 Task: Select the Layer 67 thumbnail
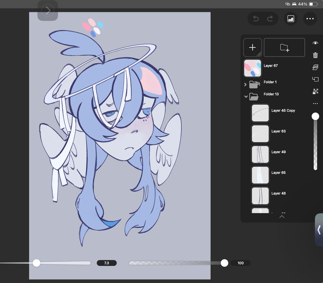252,68
